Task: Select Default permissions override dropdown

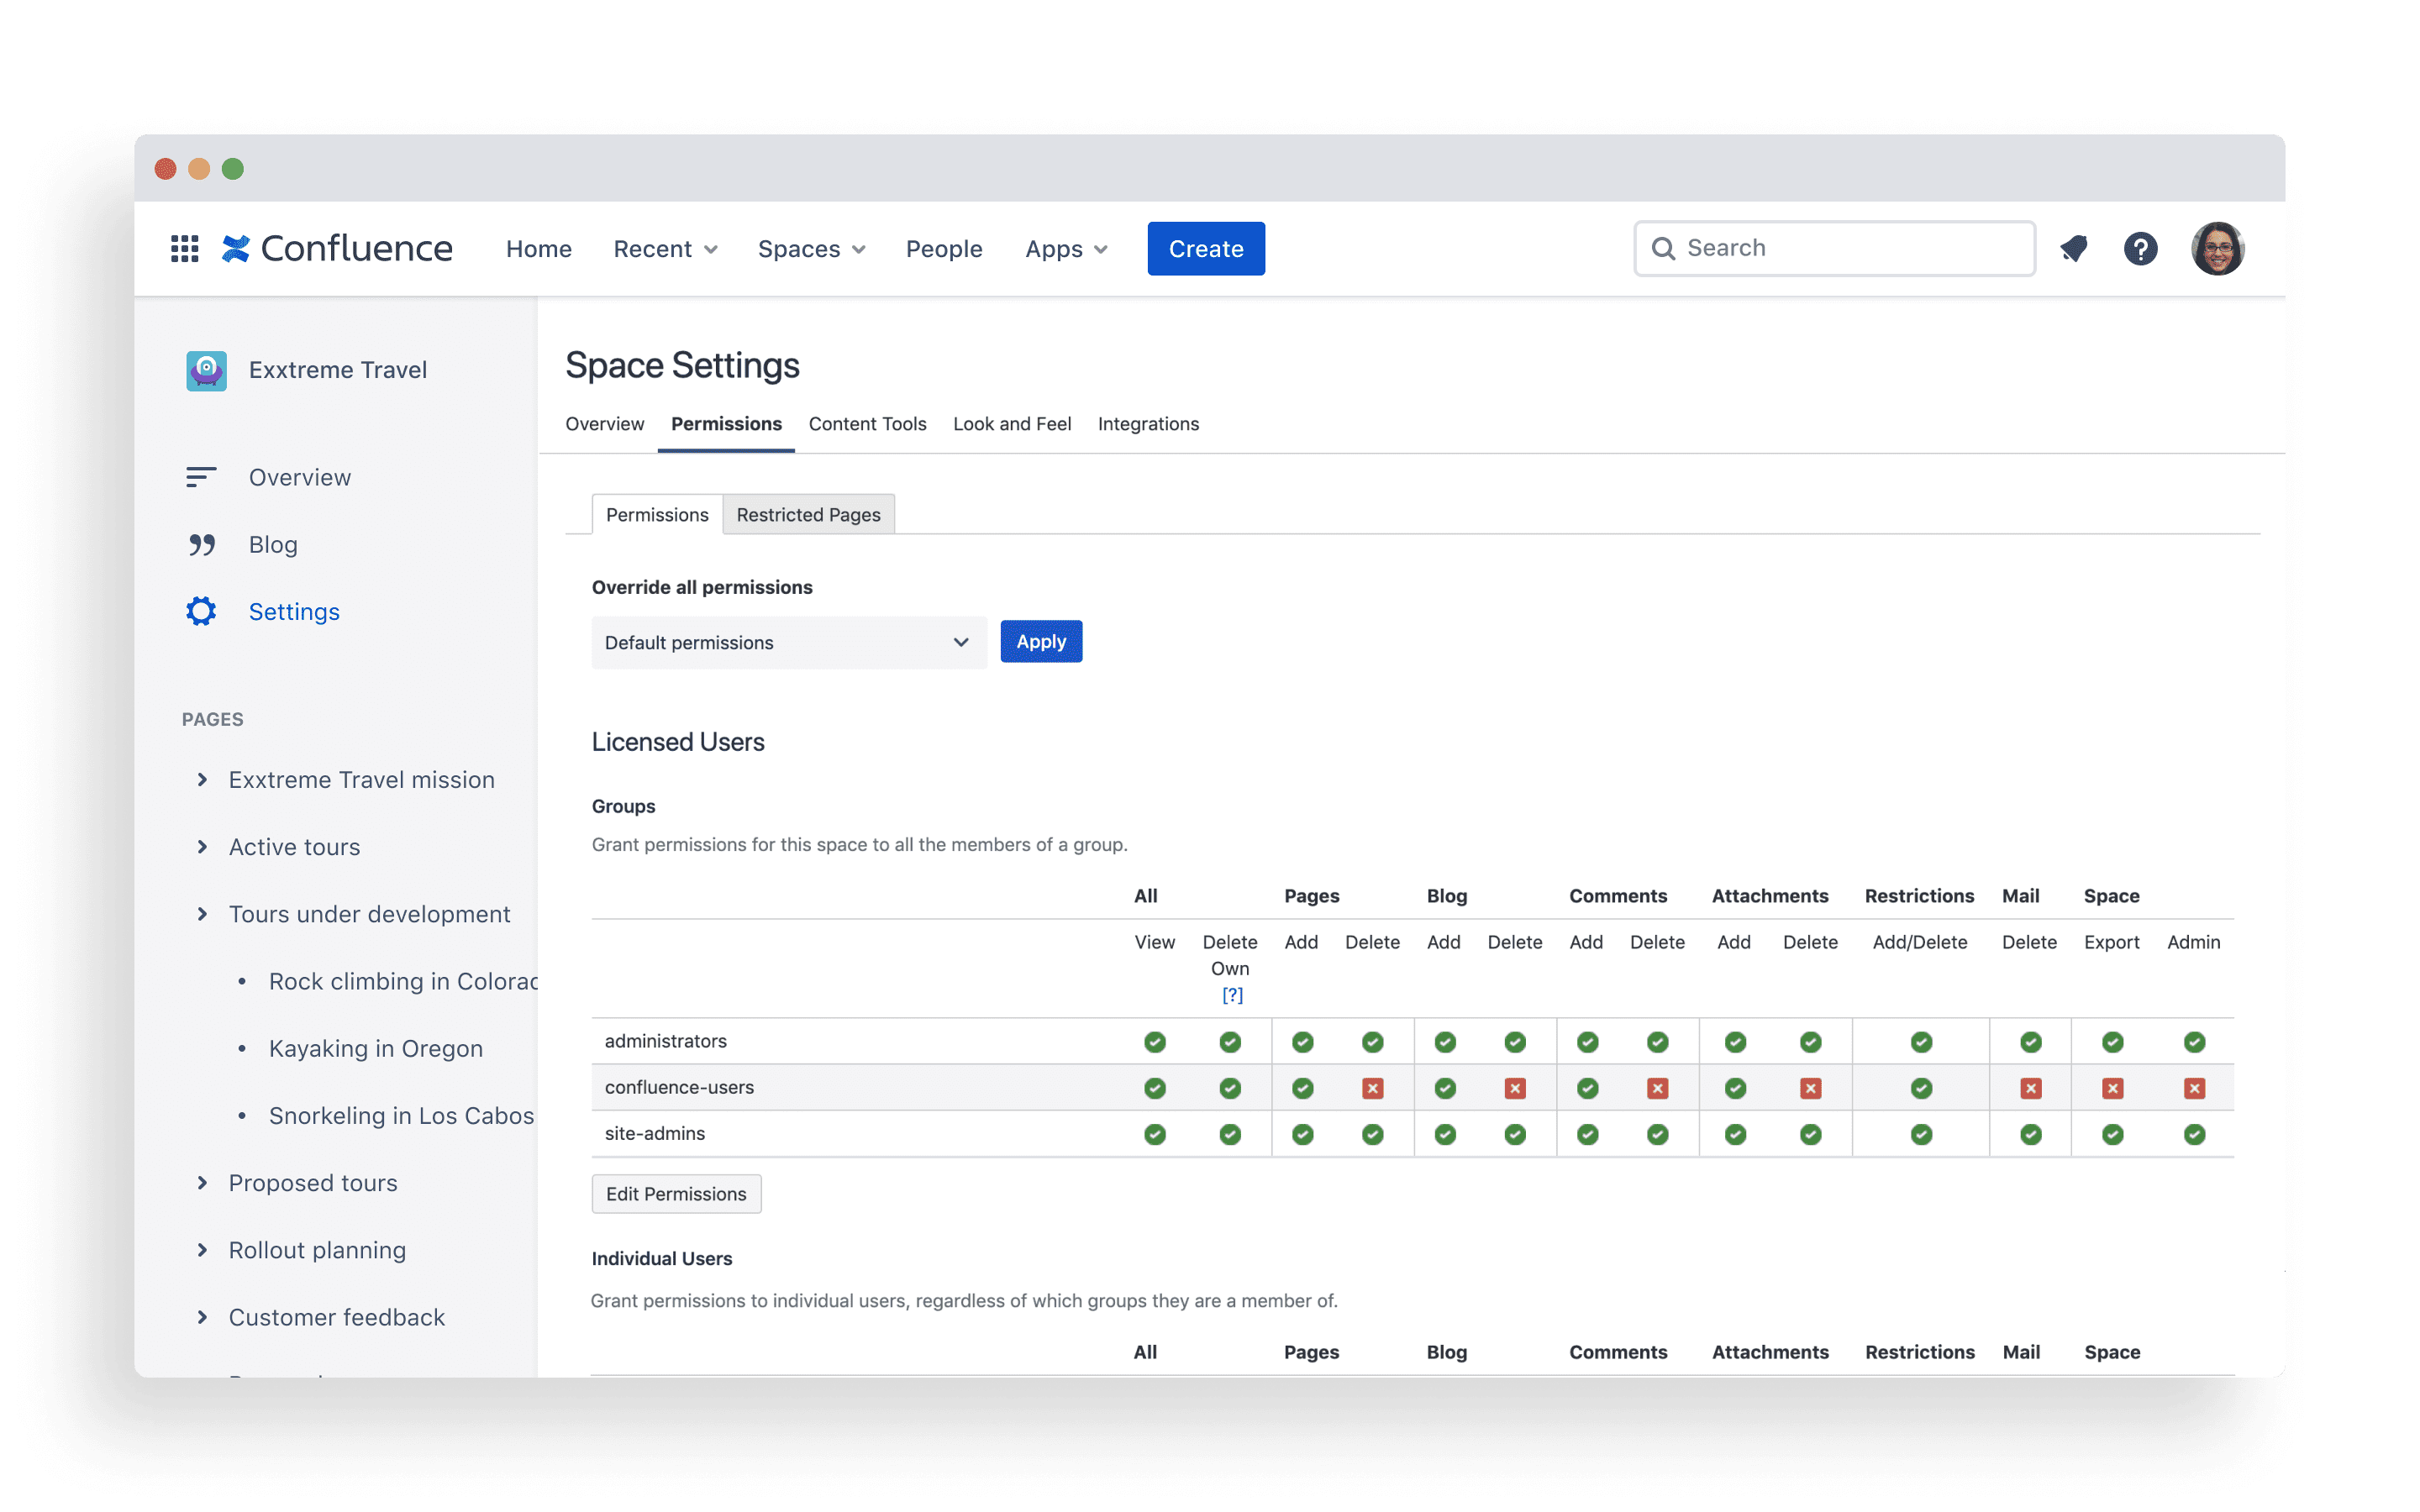Action: (x=787, y=641)
